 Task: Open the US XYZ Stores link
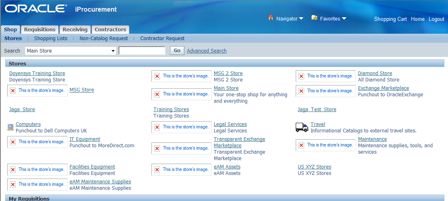(x=314, y=167)
